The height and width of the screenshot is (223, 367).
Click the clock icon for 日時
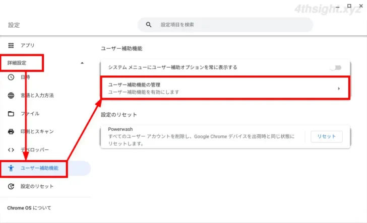(11, 77)
